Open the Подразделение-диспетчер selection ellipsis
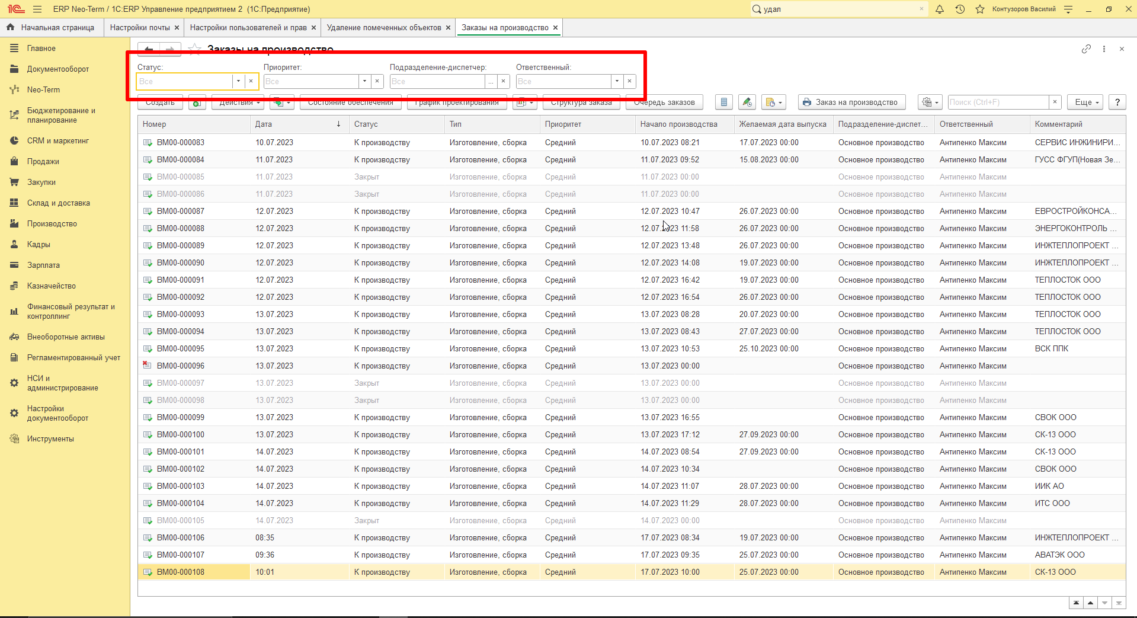Screen dimensions: 1137x618 491,81
